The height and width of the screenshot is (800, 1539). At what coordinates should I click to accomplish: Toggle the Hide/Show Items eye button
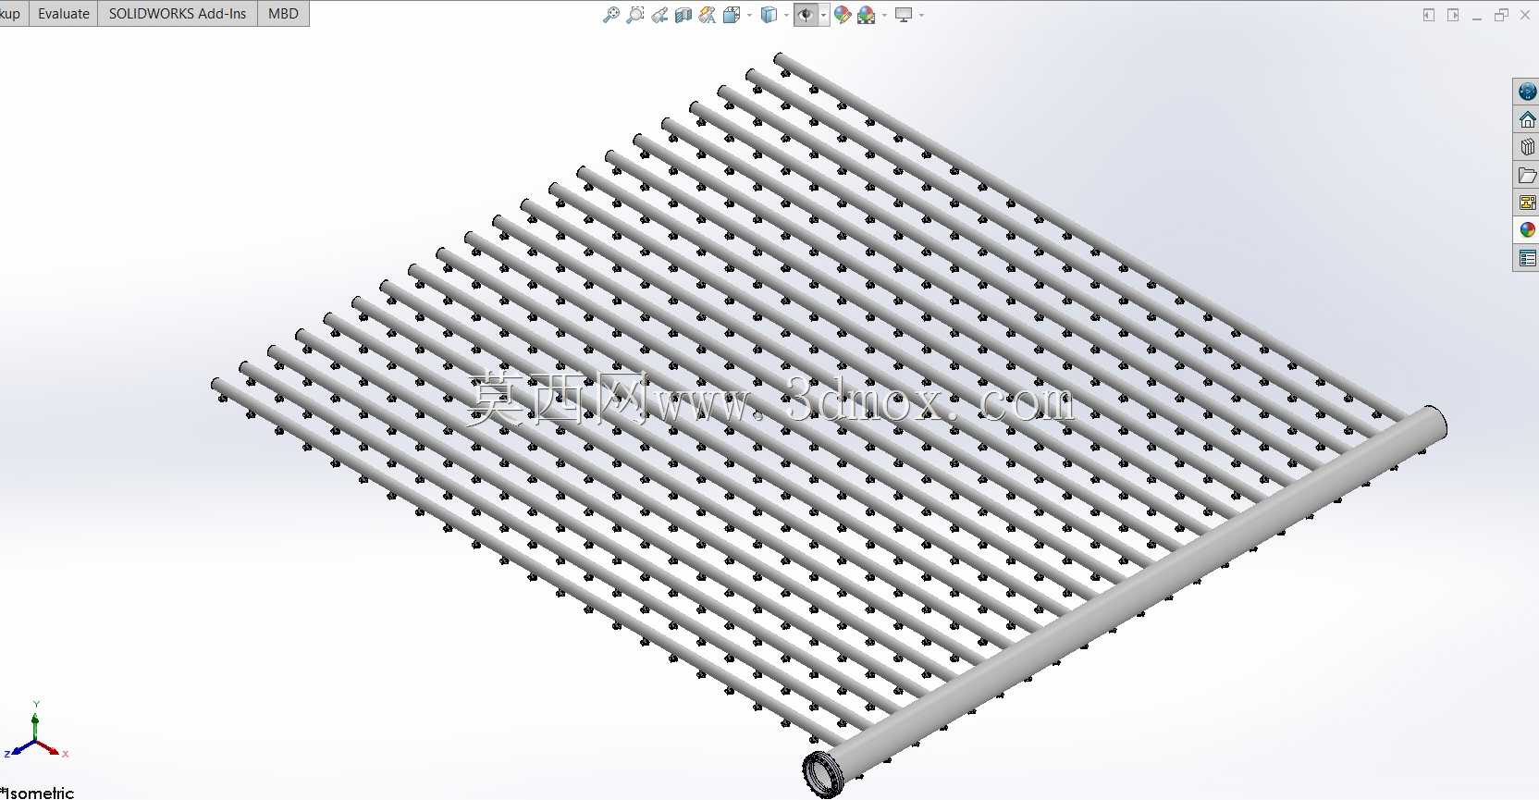806,15
